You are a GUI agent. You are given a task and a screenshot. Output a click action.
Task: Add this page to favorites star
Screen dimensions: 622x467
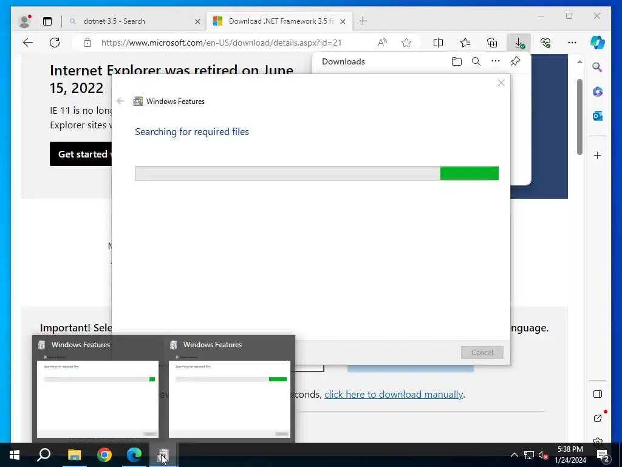tap(406, 43)
